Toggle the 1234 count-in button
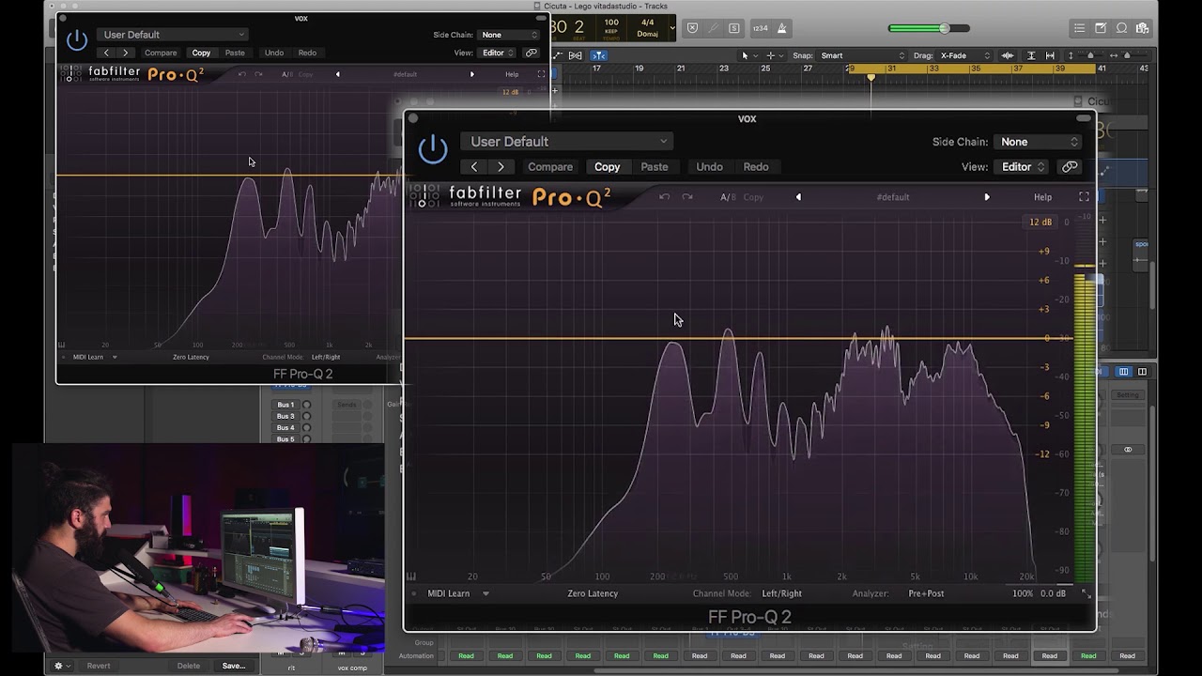1202x676 pixels. coord(761,28)
